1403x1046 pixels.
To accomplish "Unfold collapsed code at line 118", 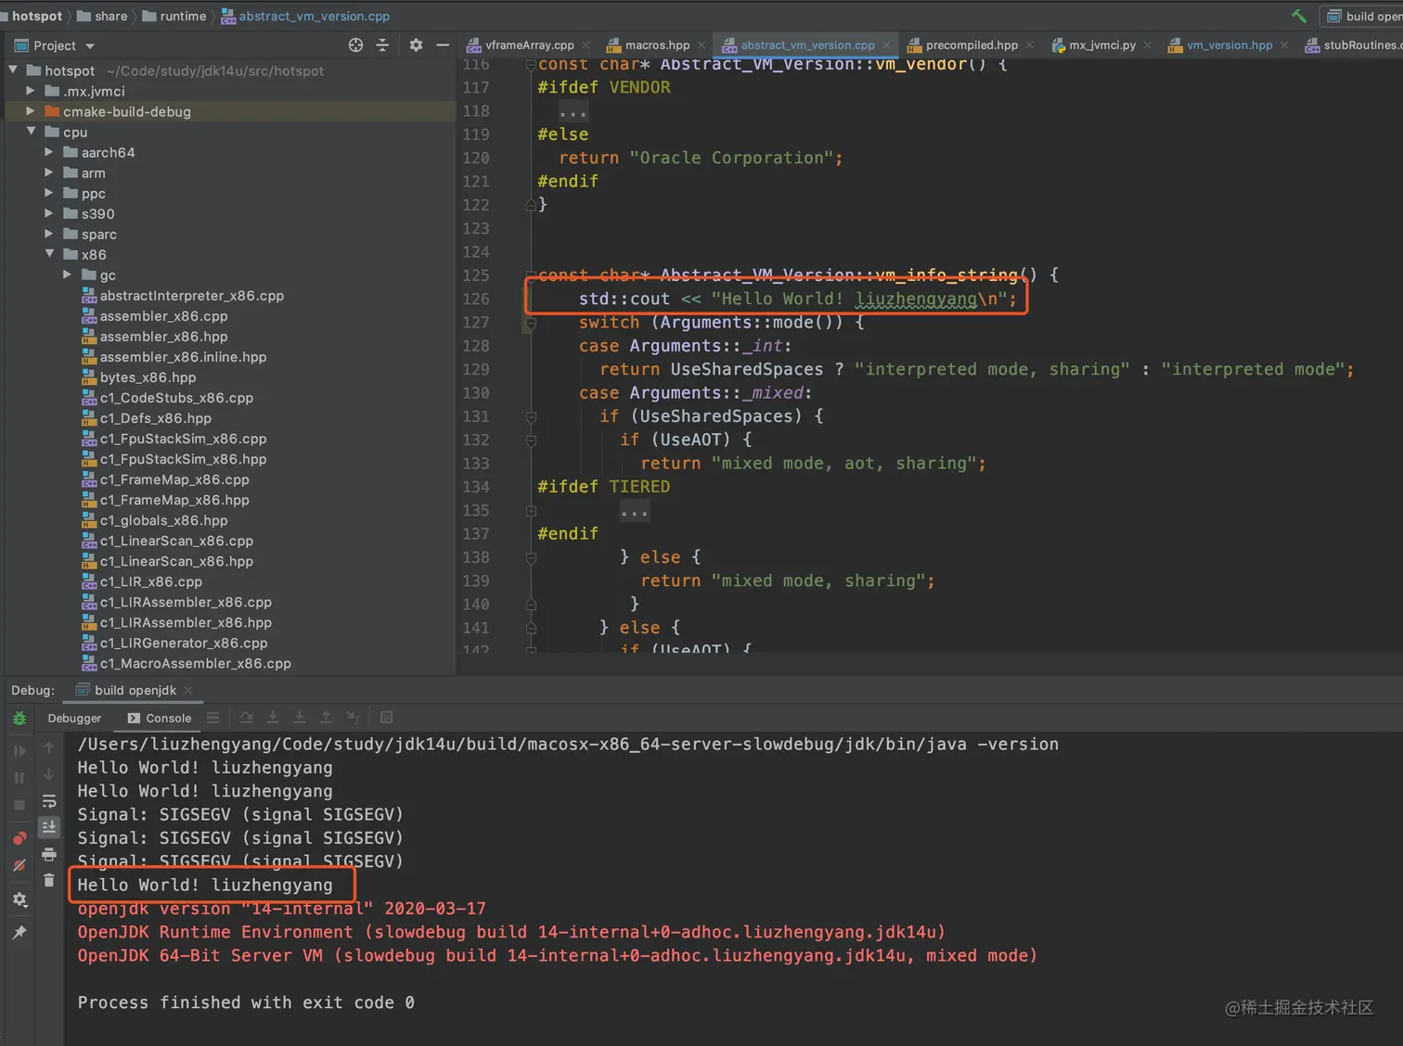I will [x=573, y=111].
